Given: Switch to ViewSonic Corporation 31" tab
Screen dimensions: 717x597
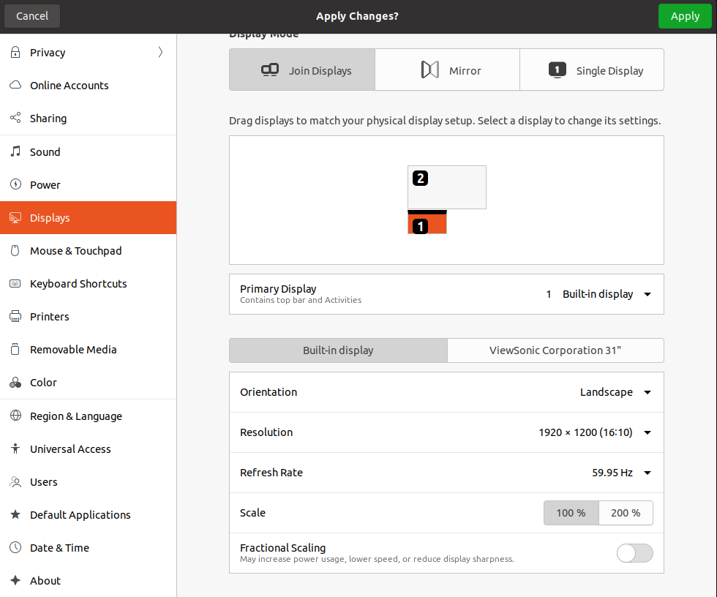Looking at the screenshot, I should [x=555, y=350].
